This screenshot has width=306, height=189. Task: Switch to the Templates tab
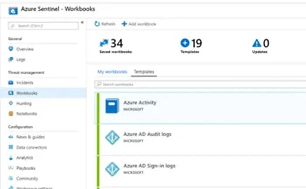(144, 72)
